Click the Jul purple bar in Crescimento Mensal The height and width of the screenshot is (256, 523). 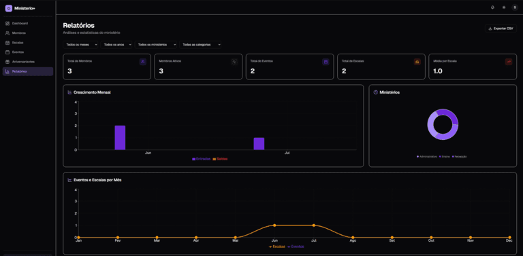tap(259, 144)
